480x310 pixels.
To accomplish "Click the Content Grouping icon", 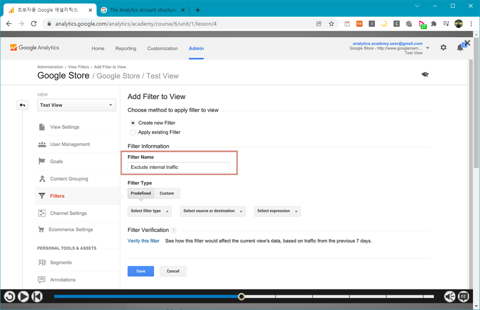I will point(42,179).
